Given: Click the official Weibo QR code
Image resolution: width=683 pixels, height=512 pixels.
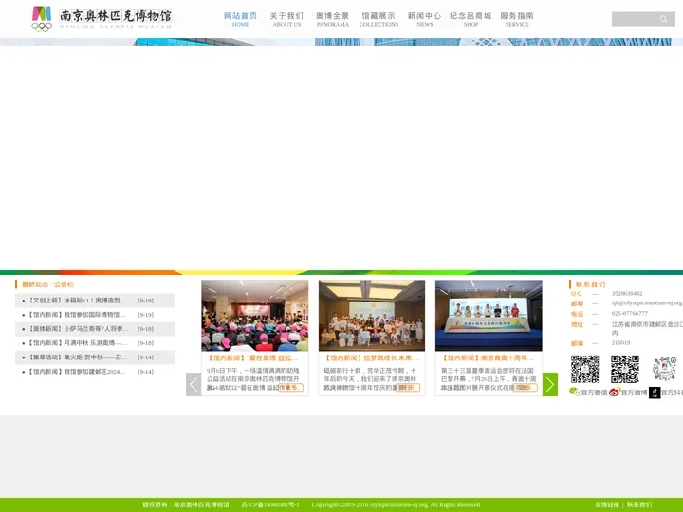Looking at the screenshot, I should (624, 369).
